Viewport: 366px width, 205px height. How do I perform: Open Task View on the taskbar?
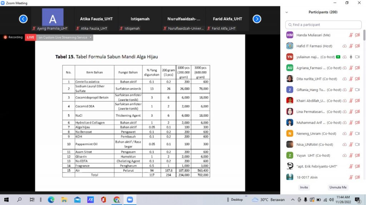point(32,200)
